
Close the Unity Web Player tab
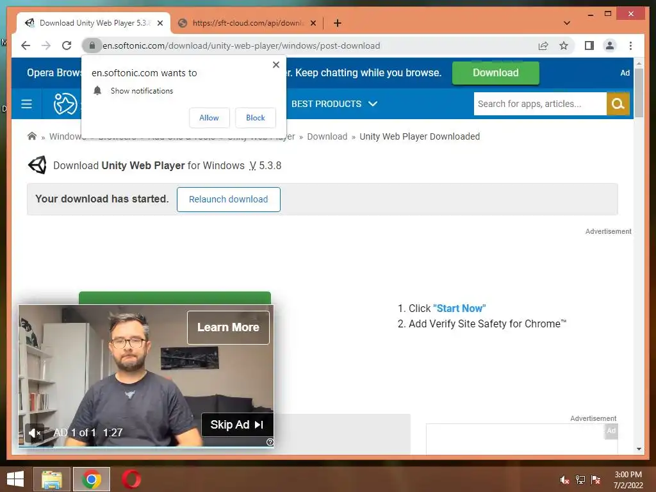point(160,23)
